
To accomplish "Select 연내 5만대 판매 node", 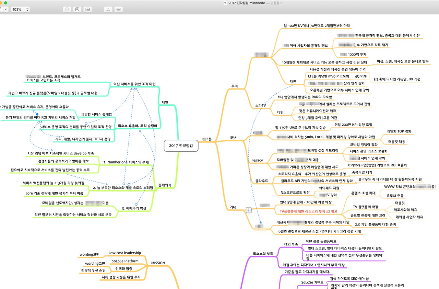I will (x=306, y=202).
